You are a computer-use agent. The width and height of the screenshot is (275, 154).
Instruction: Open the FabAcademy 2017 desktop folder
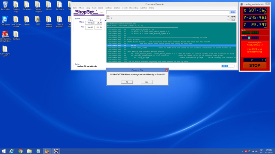[5, 51]
